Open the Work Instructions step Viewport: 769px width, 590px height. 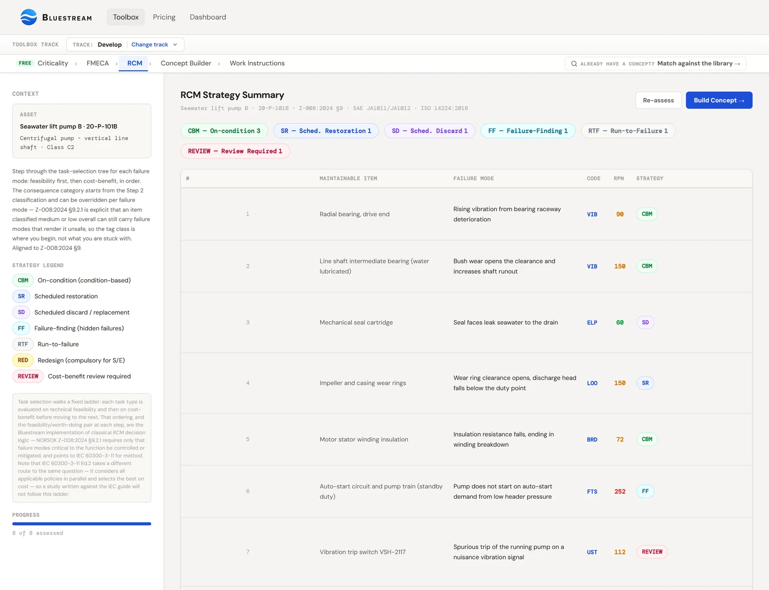[257, 63]
